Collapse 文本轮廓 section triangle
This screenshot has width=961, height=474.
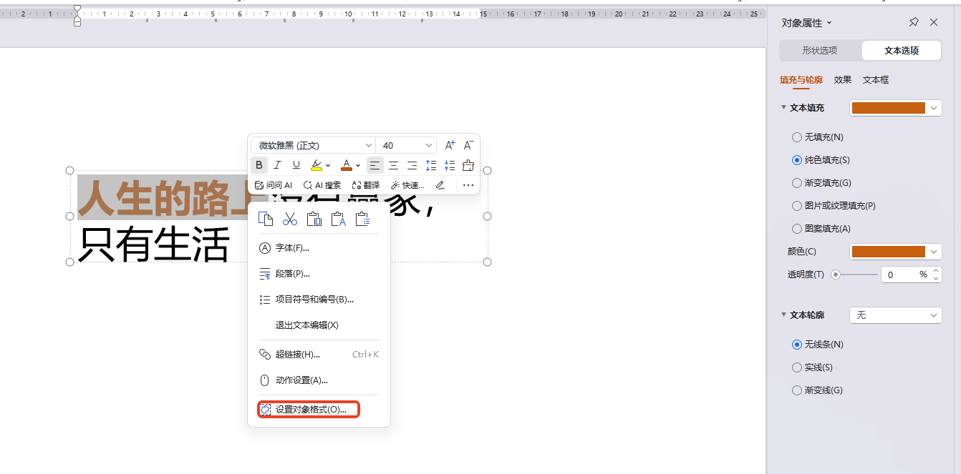(783, 315)
